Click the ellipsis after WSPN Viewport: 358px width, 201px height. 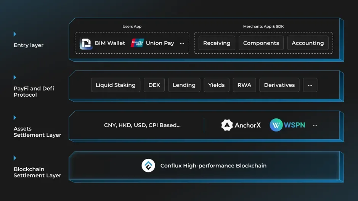(x=315, y=125)
